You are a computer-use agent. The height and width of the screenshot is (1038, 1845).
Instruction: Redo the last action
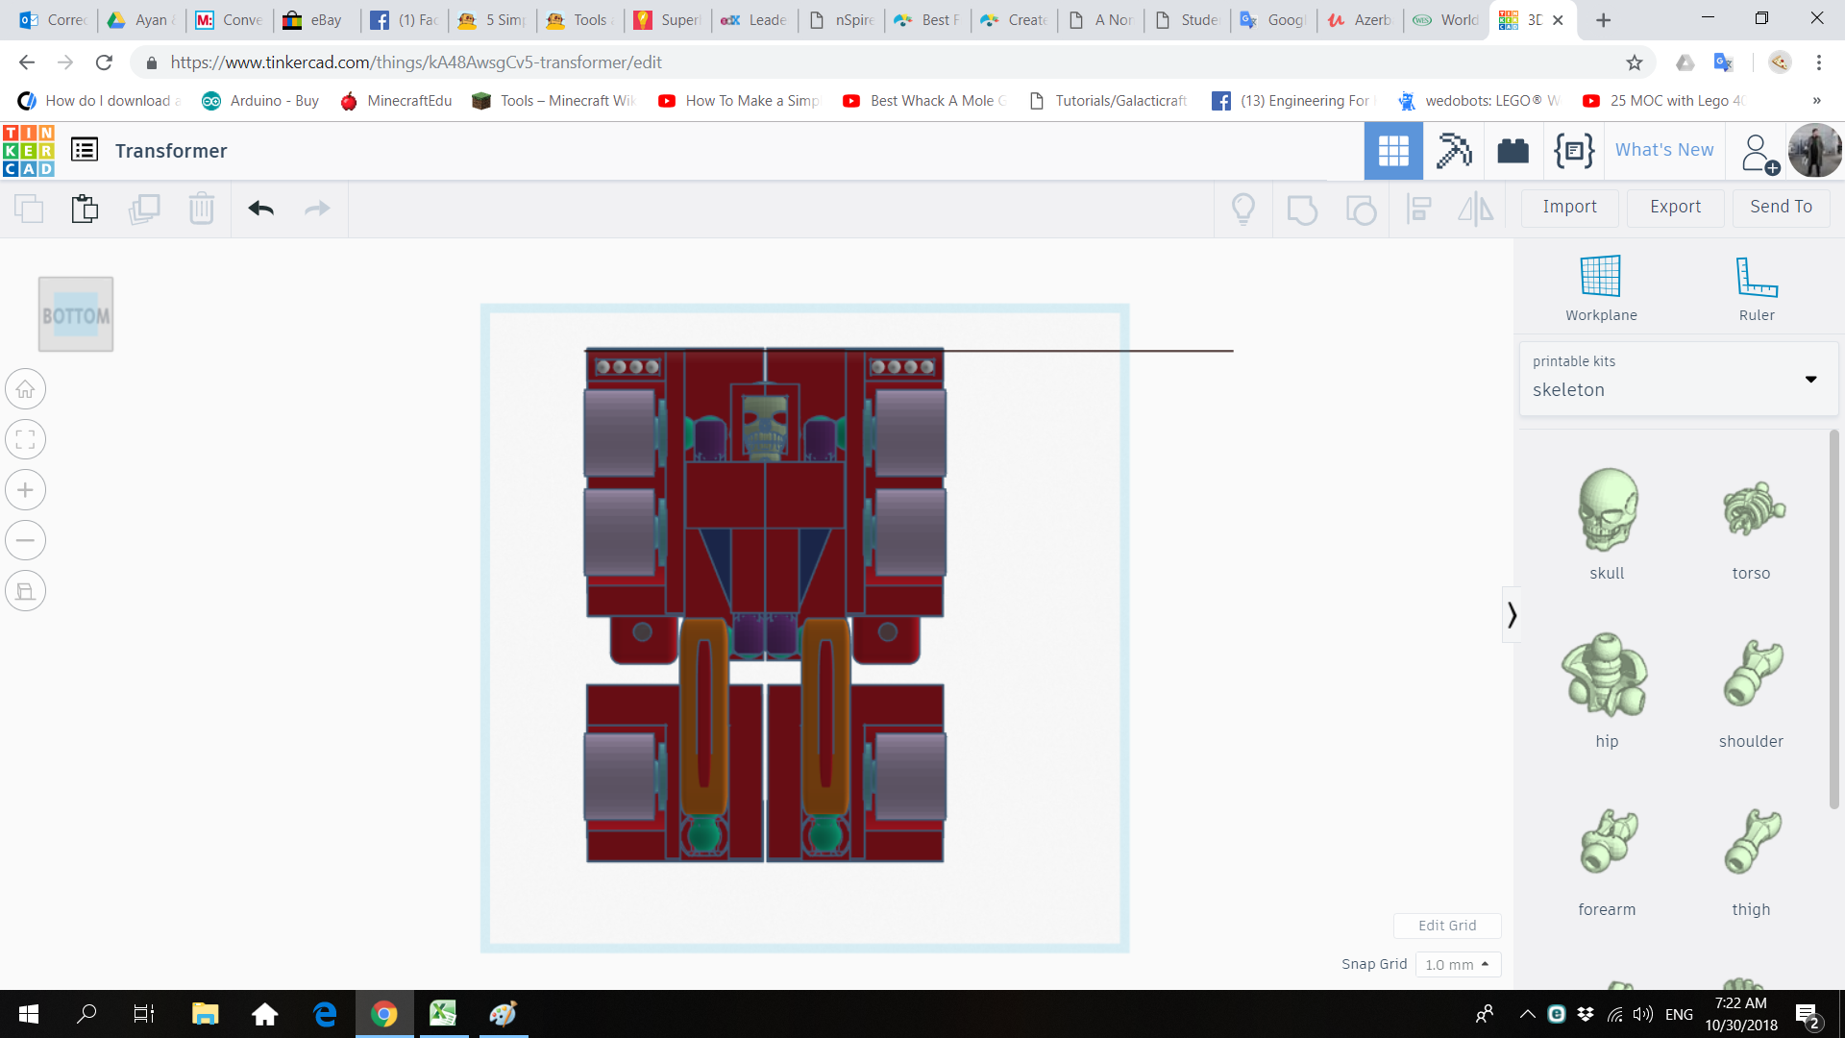317,209
